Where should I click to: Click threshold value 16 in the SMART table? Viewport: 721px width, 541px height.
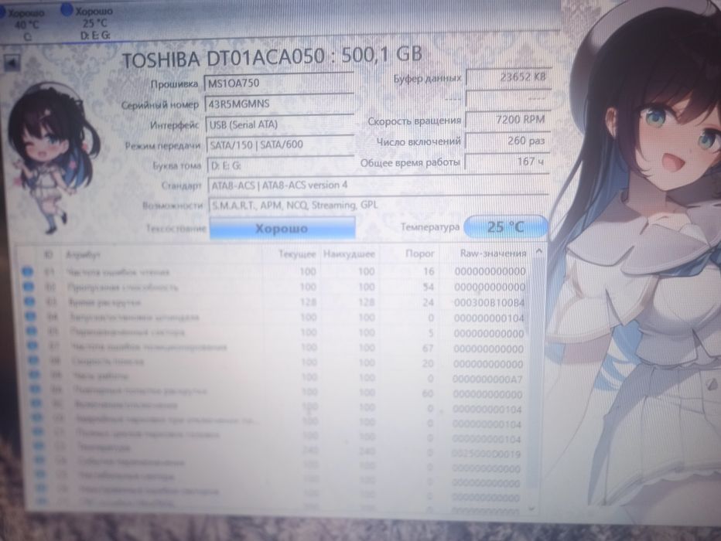tap(429, 271)
